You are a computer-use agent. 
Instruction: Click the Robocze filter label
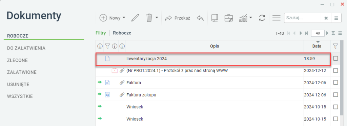pos(122,33)
